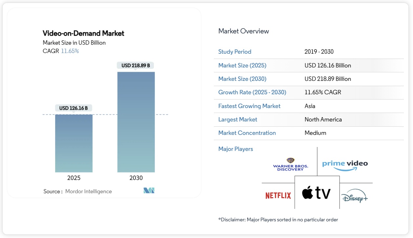
Task: Click the prime video logo
Action: pyautogui.click(x=344, y=163)
